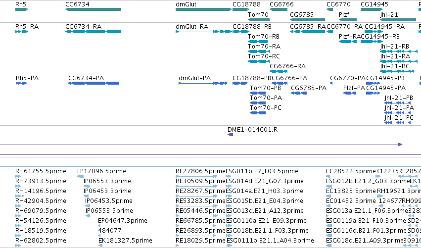This screenshot has width=421, height=248.
Task: Select the Tom70-PB protein label
Action: tap(265, 88)
